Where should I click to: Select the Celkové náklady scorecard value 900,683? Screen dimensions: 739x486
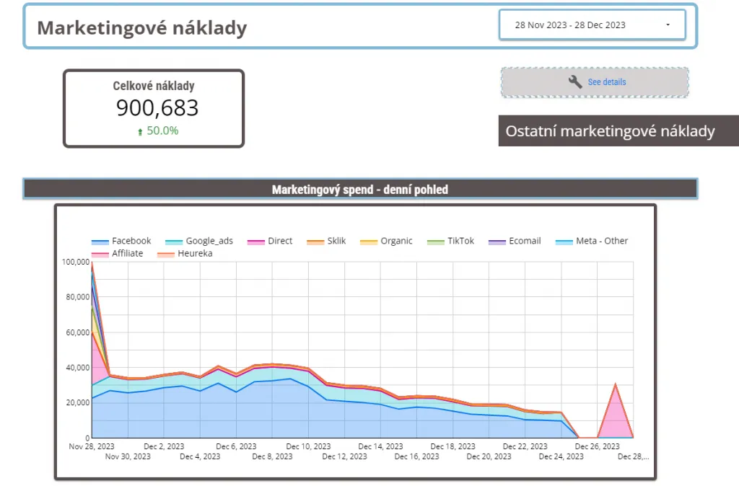tap(157, 108)
